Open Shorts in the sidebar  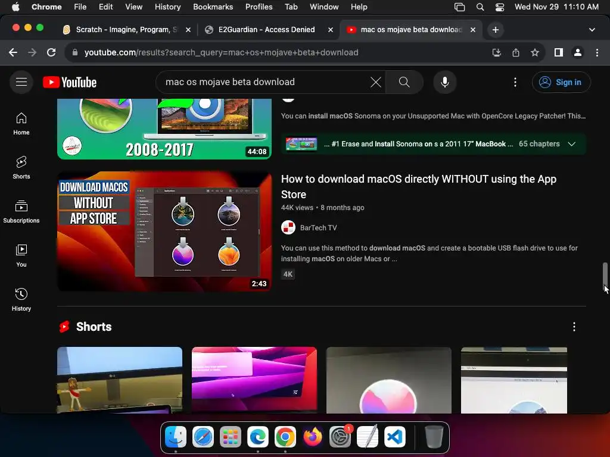(21, 168)
